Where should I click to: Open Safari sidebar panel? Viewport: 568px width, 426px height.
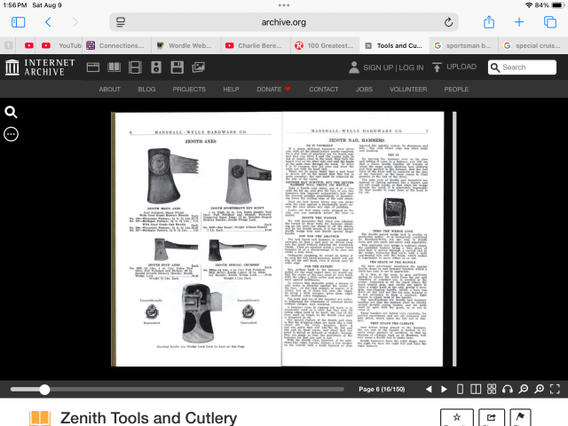pyautogui.click(x=18, y=22)
